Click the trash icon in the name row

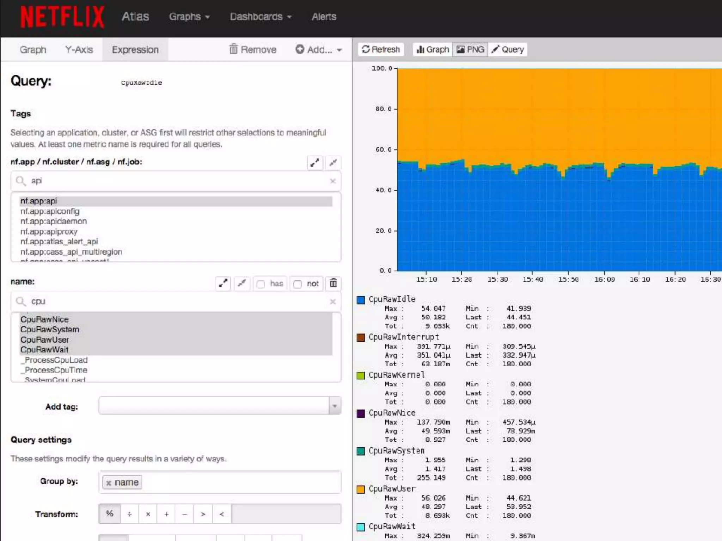[333, 283]
